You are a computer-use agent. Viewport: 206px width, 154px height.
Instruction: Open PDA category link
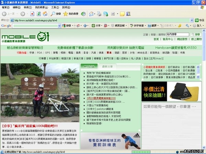(x=39, y=53)
